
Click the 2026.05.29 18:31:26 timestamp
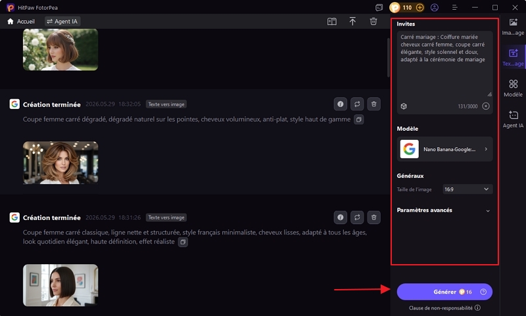[113, 217]
